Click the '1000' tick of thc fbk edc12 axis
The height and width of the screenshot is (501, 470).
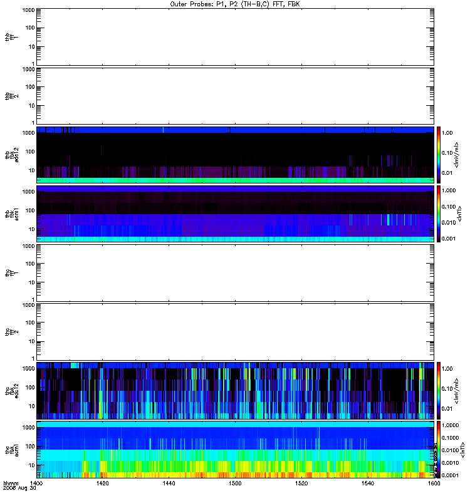tap(28, 368)
